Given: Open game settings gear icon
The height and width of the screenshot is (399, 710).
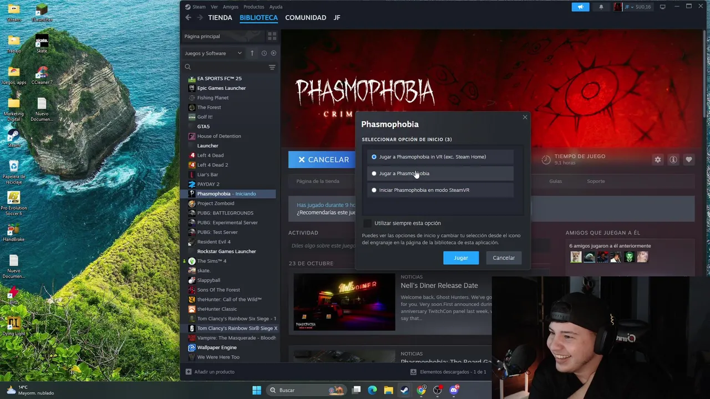Looking at the screenshot, I should click(x=657, y=160).
